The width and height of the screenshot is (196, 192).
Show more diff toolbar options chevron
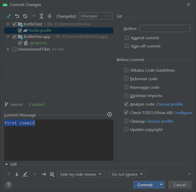point(189,174)
